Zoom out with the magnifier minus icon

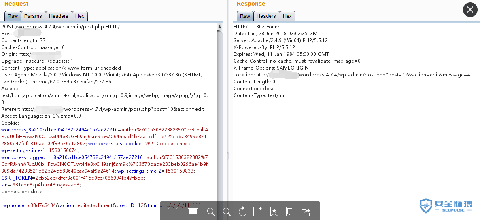click(227, 212)
